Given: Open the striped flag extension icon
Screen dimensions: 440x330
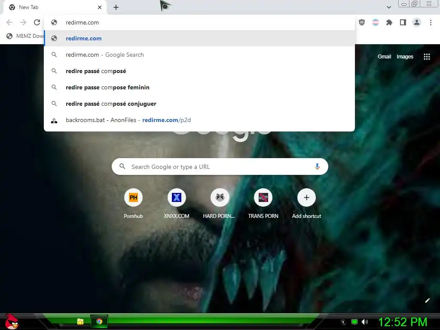Looking at the screenshot, I should point(376,22).
